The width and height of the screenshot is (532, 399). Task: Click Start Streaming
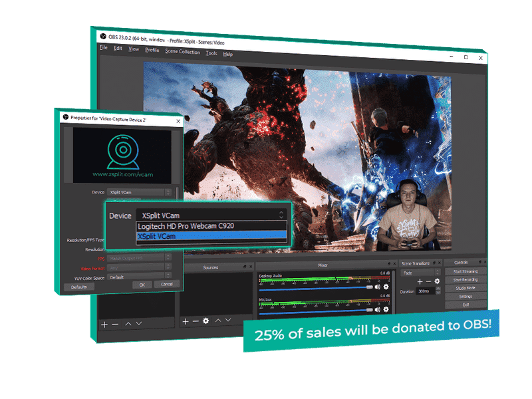(464, 271)
